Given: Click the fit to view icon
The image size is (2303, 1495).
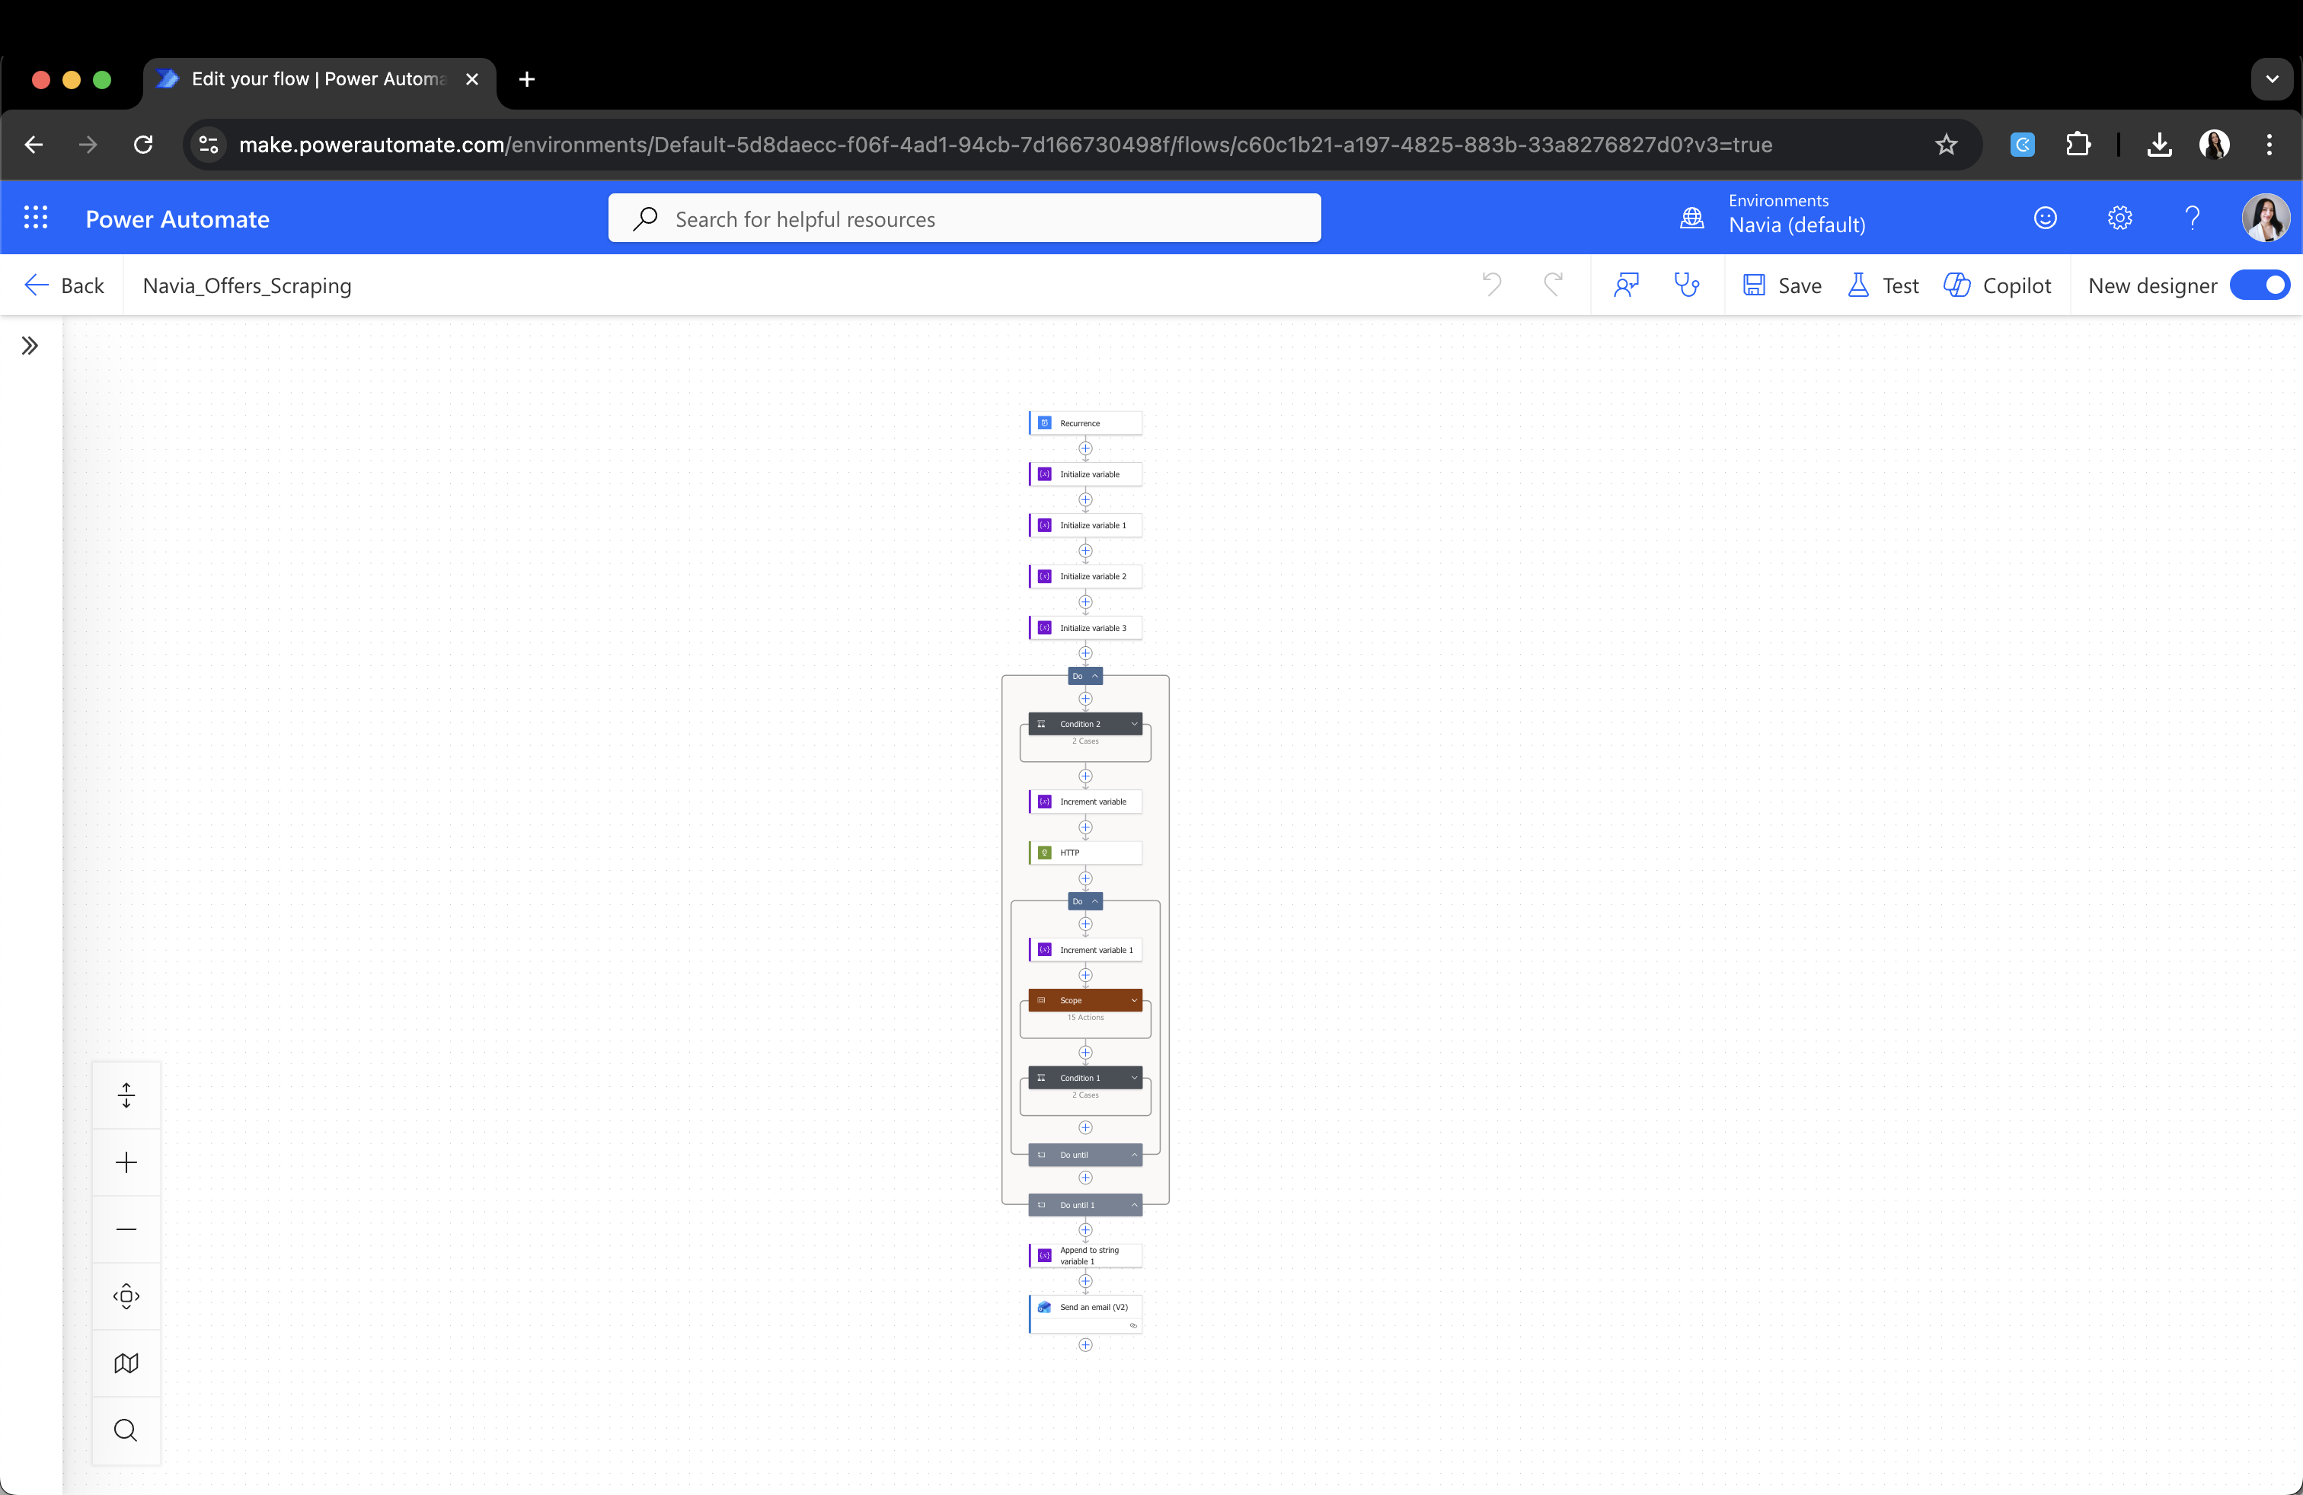Looking at the screenshot, I should (x=126, y=1297).
